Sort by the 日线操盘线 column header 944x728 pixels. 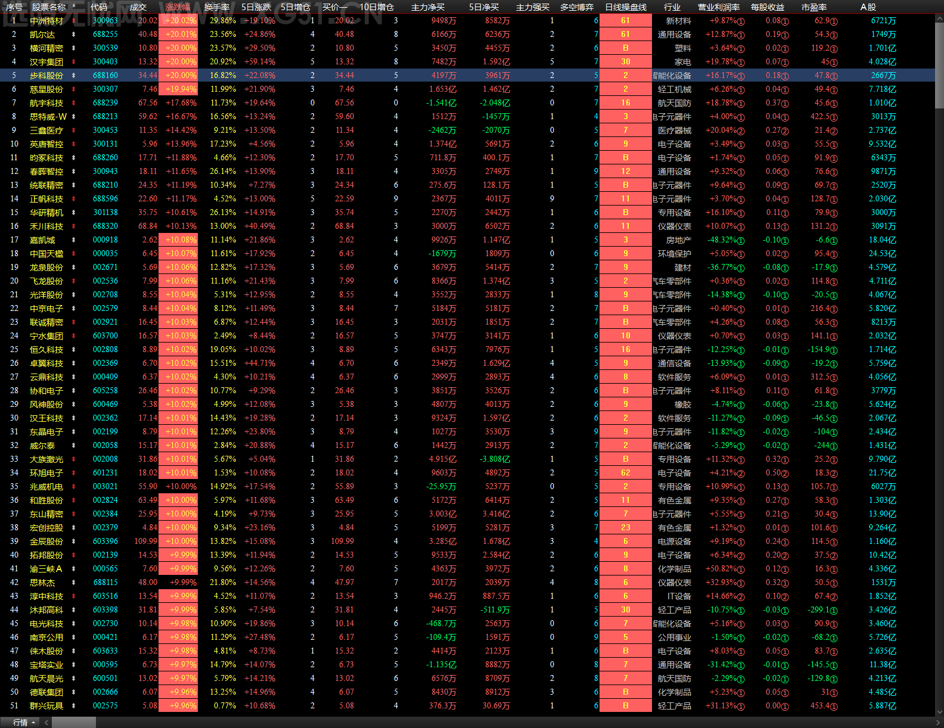(x=626, y=7)
